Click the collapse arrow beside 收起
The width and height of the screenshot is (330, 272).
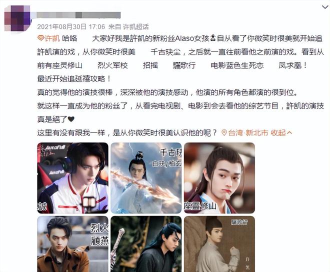[289, 133]
